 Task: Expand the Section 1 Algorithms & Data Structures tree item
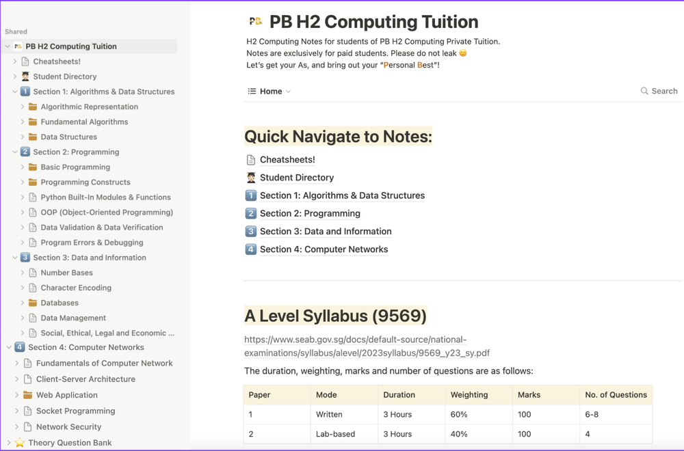(14, 91)
